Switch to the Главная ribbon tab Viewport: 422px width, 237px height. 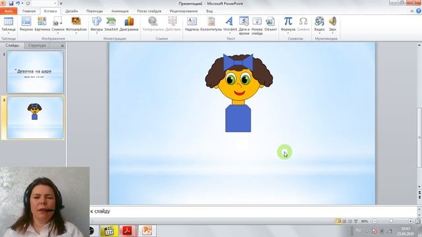click(29, 11)
